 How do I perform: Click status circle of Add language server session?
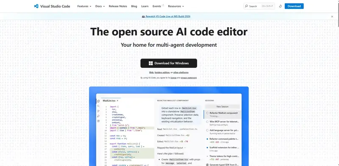pos(207,130)
